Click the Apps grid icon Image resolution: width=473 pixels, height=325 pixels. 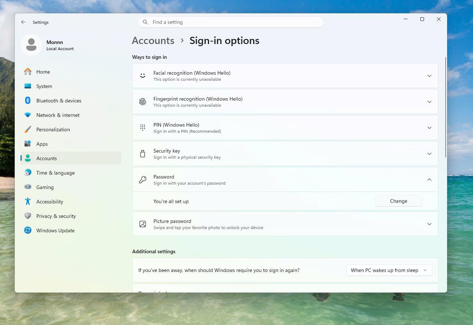point(28,144)
